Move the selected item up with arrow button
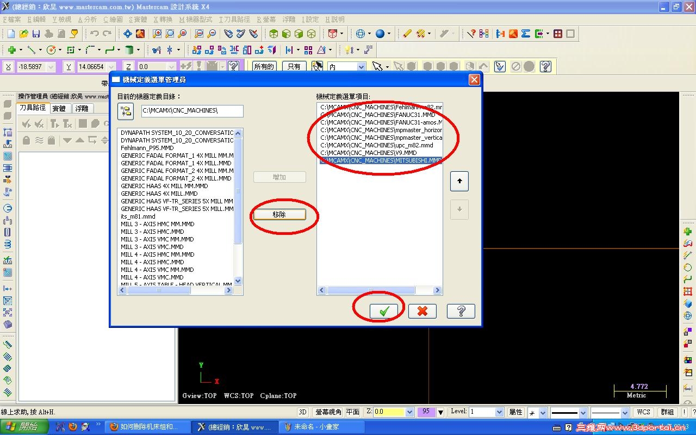The height and width of the screenshot is (435, 696). point(459,181)
